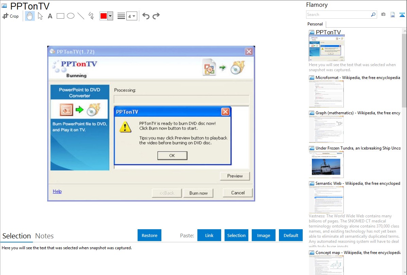The width and height of the screenshot is (407, 275).
Task: Select the rectangle shape tool
Action: tap(60, 16)
